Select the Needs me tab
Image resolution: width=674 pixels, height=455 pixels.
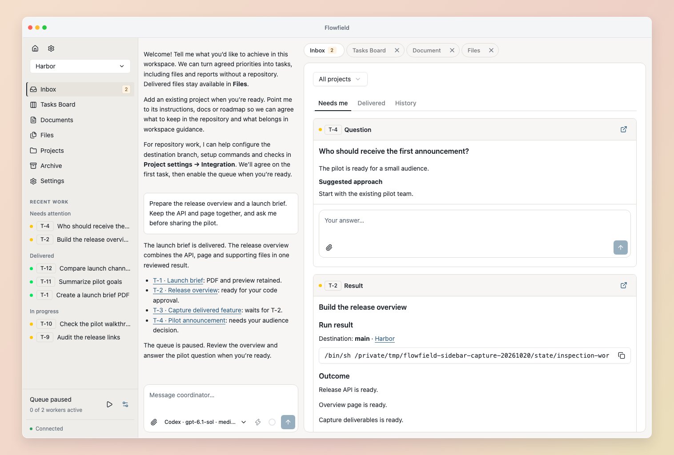[x=333, y=103]
